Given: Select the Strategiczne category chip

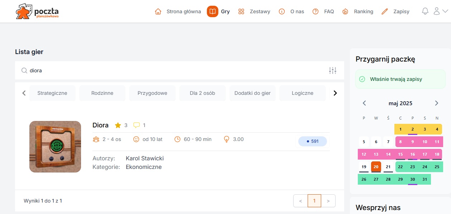Looking at the screenshot, I should pos(52,93).
